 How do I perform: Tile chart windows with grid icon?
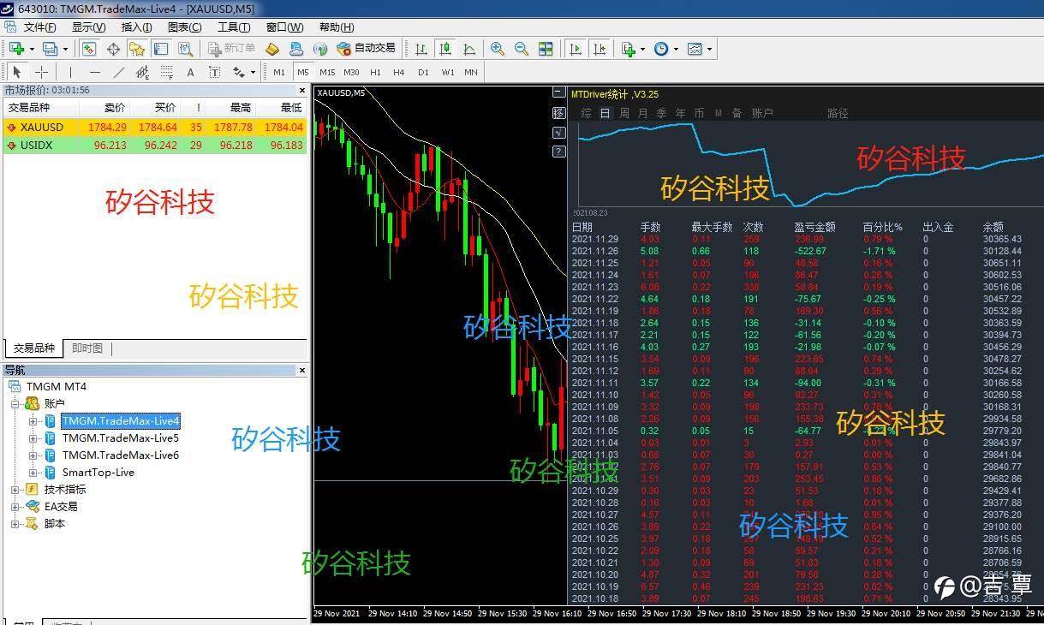[x=546, y=49]
